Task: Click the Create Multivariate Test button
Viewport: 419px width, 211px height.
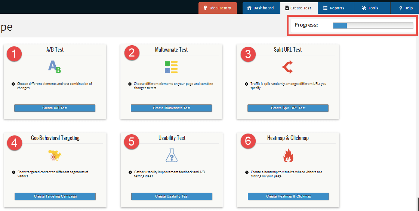Action: (171, 108)
